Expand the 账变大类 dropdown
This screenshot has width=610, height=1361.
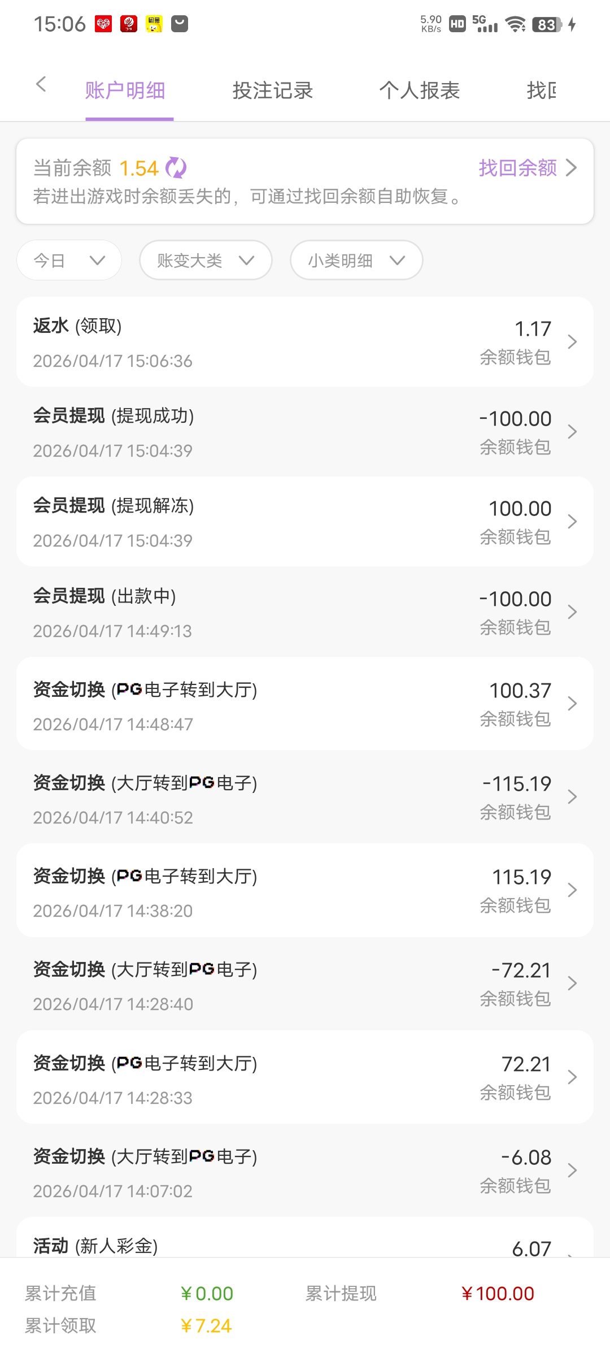pyautogui.click(x=206, y=260)
